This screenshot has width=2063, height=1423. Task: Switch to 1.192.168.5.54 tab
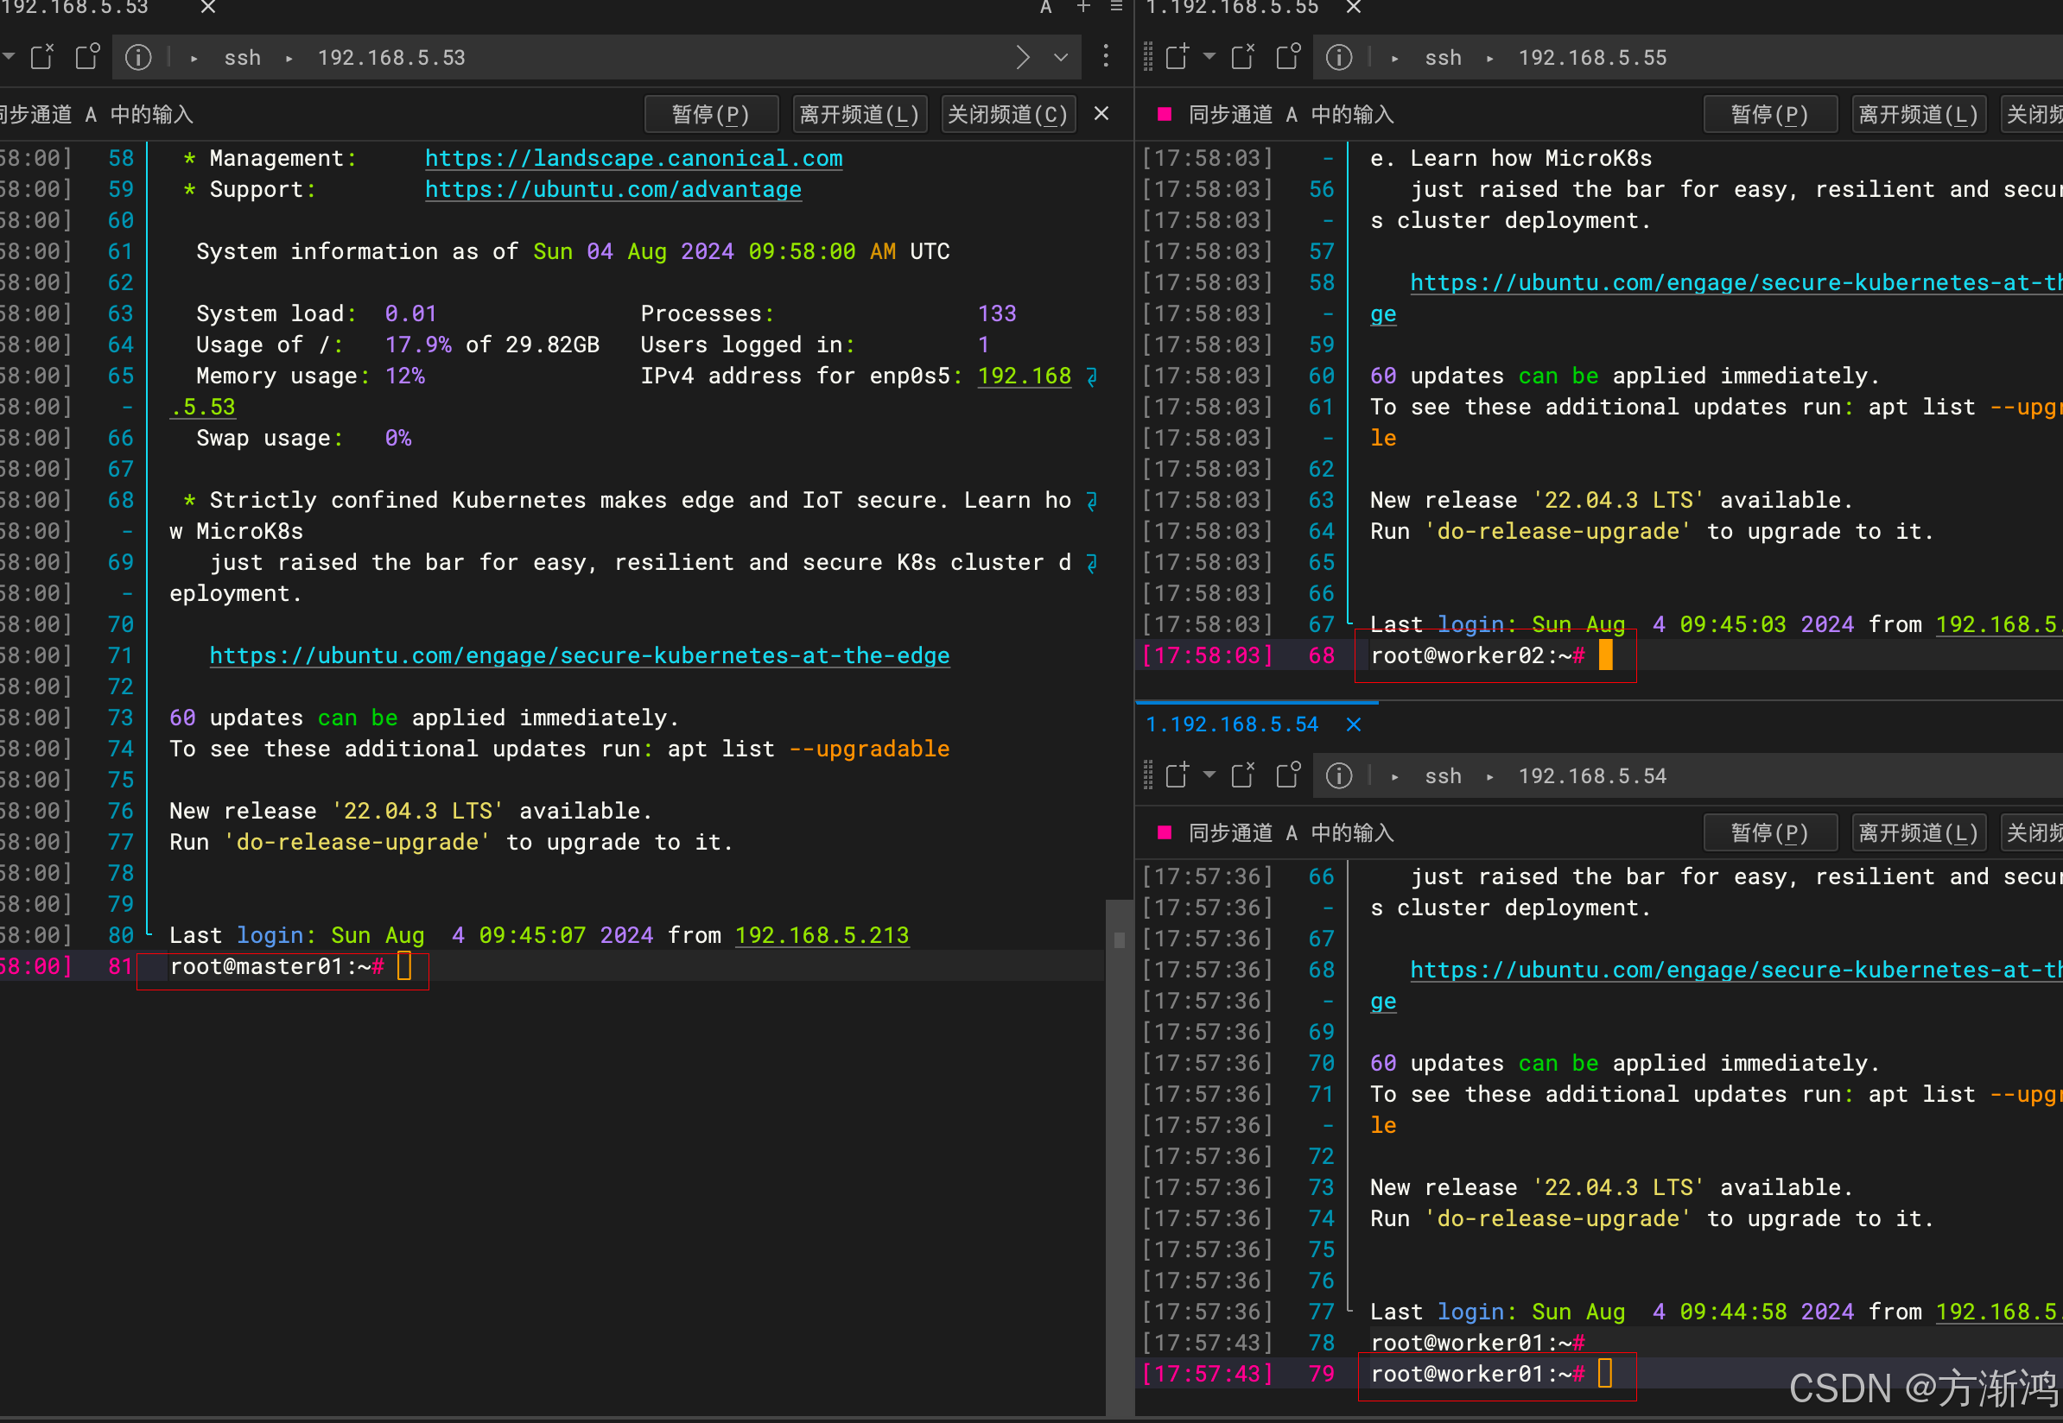click(x=1232, y=724)
